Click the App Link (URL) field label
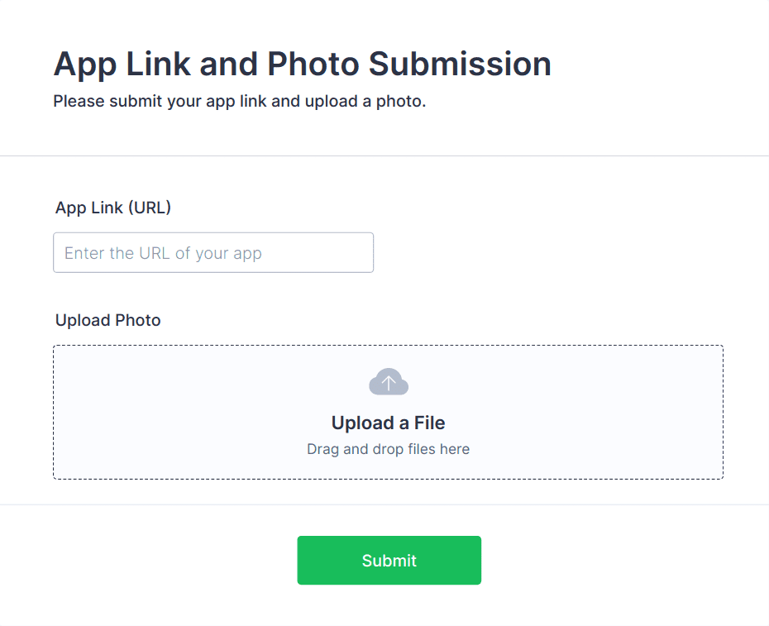The height and width of the screenshot is (626, 769). [112, 208]
